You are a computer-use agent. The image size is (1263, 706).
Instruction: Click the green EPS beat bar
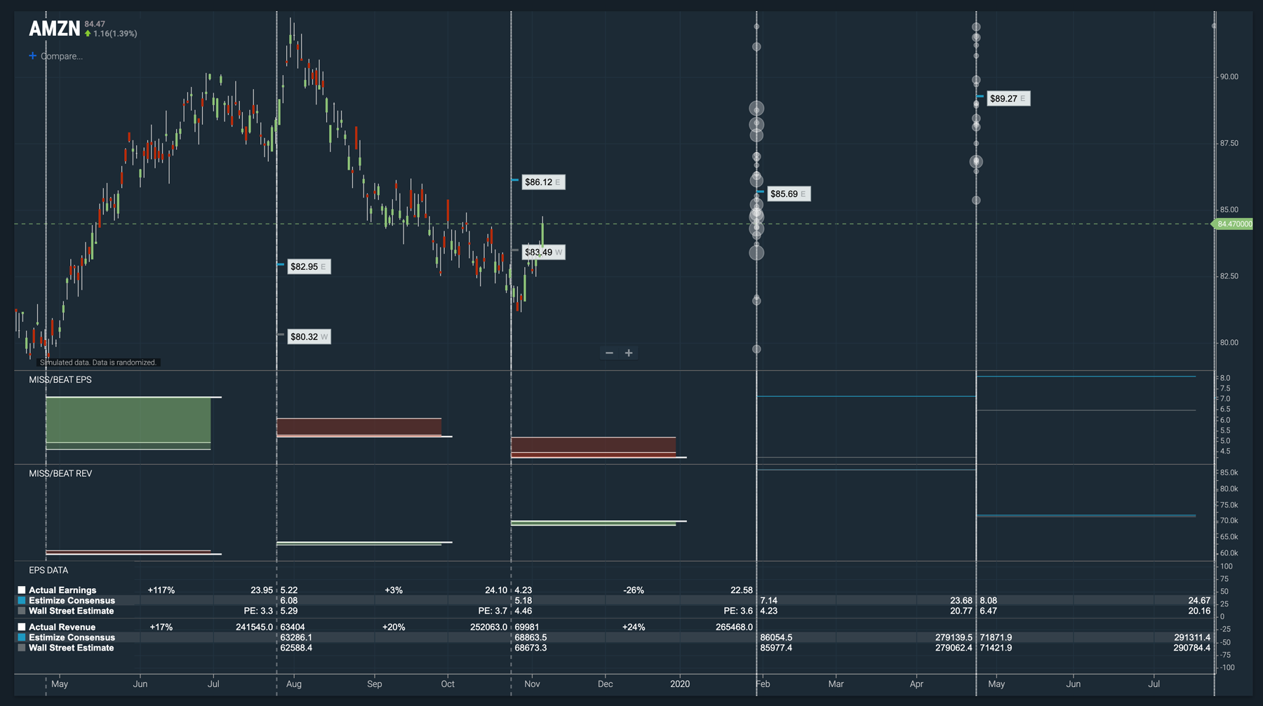[x=128, y=423]
